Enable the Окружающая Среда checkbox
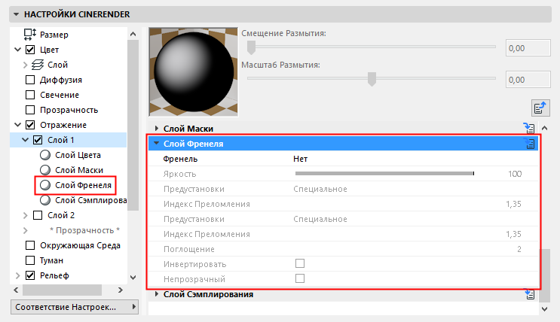The image size is (560, 322). (x=30, y=245)
